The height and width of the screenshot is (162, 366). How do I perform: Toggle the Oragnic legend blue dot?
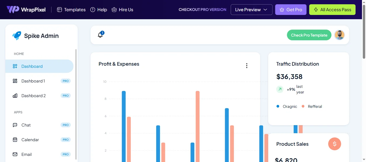(278, 106)
